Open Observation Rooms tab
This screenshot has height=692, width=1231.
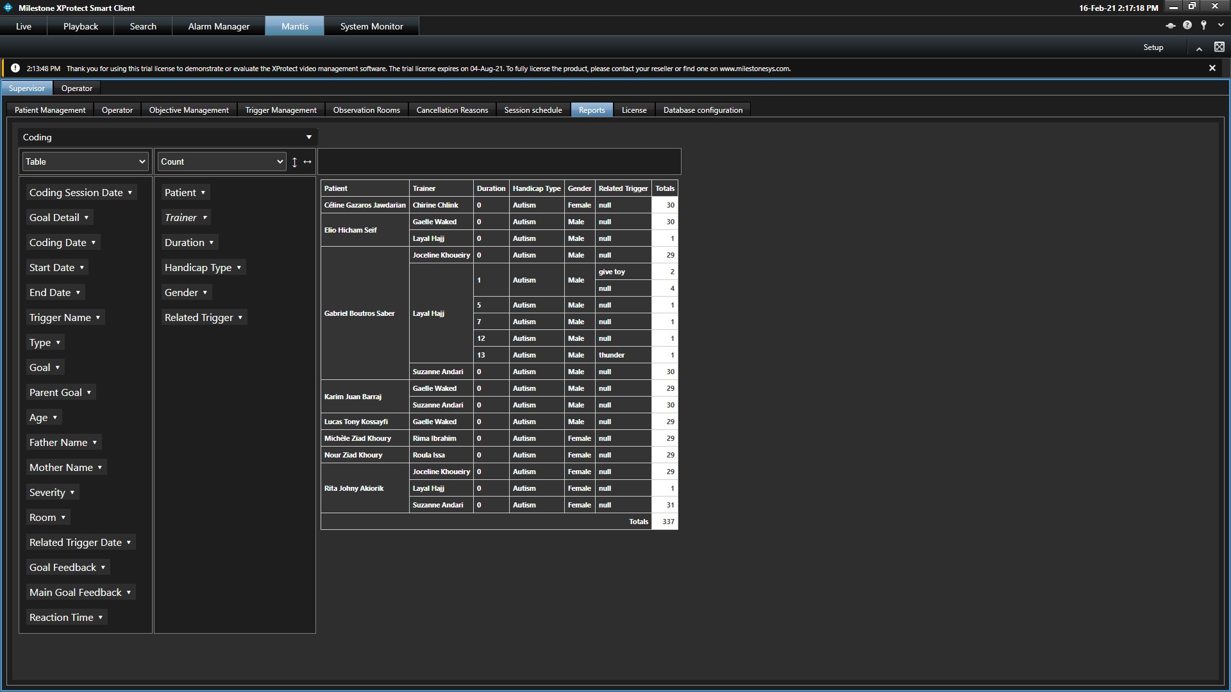coord(367,110)
